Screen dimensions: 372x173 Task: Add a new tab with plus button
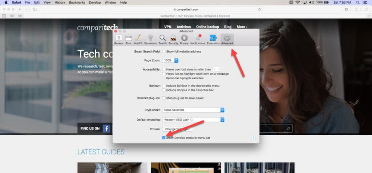click(x=369, y=16)
